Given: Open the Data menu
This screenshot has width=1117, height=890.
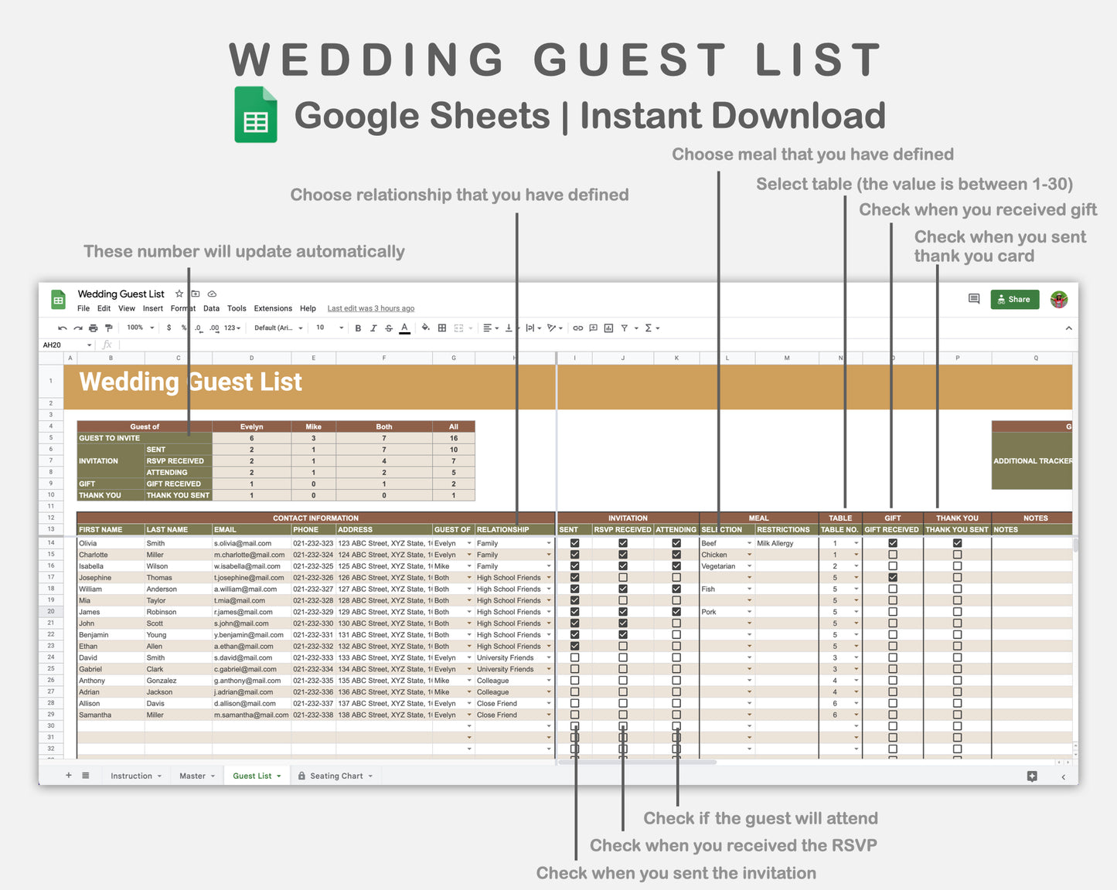Looking at the screenshot, I should click(x=211, y=308).
